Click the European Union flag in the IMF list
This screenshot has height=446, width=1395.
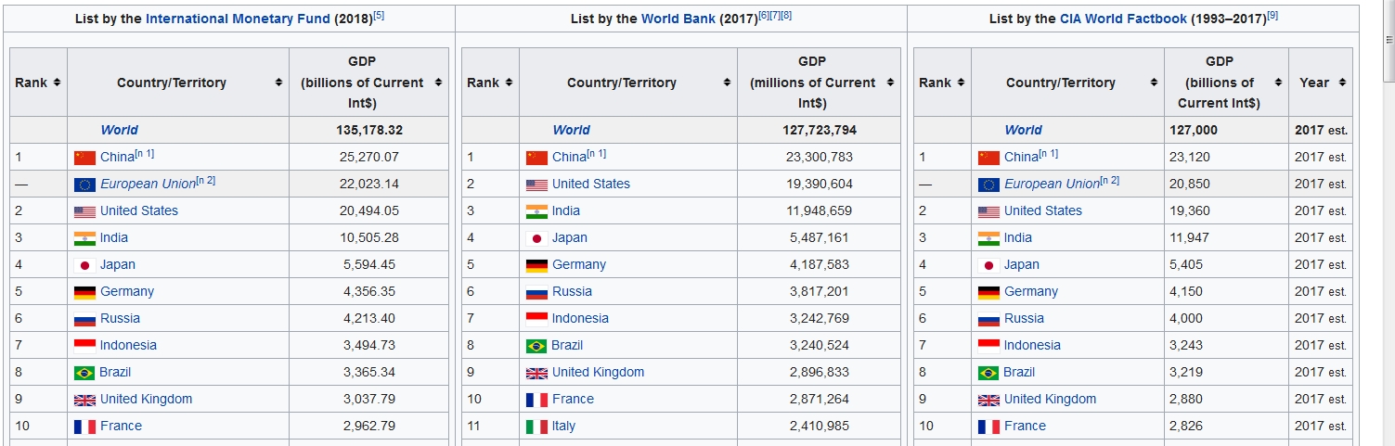click(84, 185)
